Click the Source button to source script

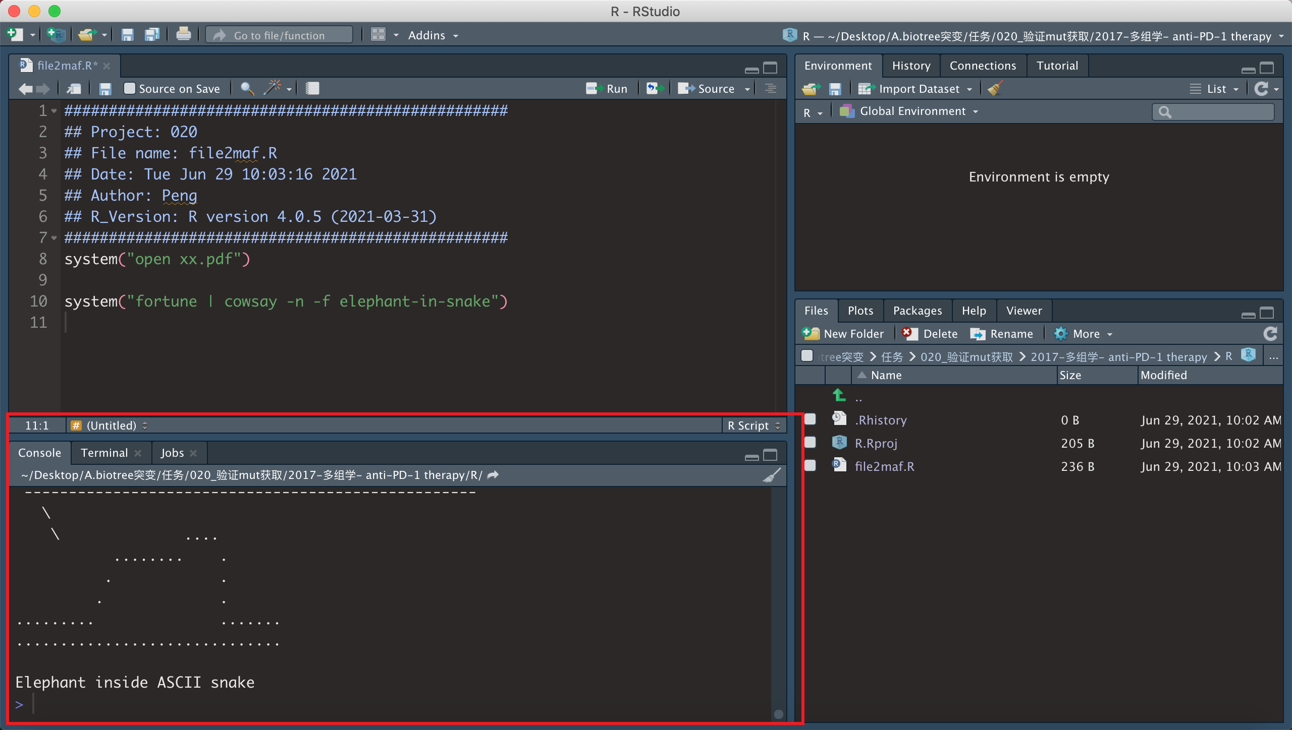(x=706, y=89)
